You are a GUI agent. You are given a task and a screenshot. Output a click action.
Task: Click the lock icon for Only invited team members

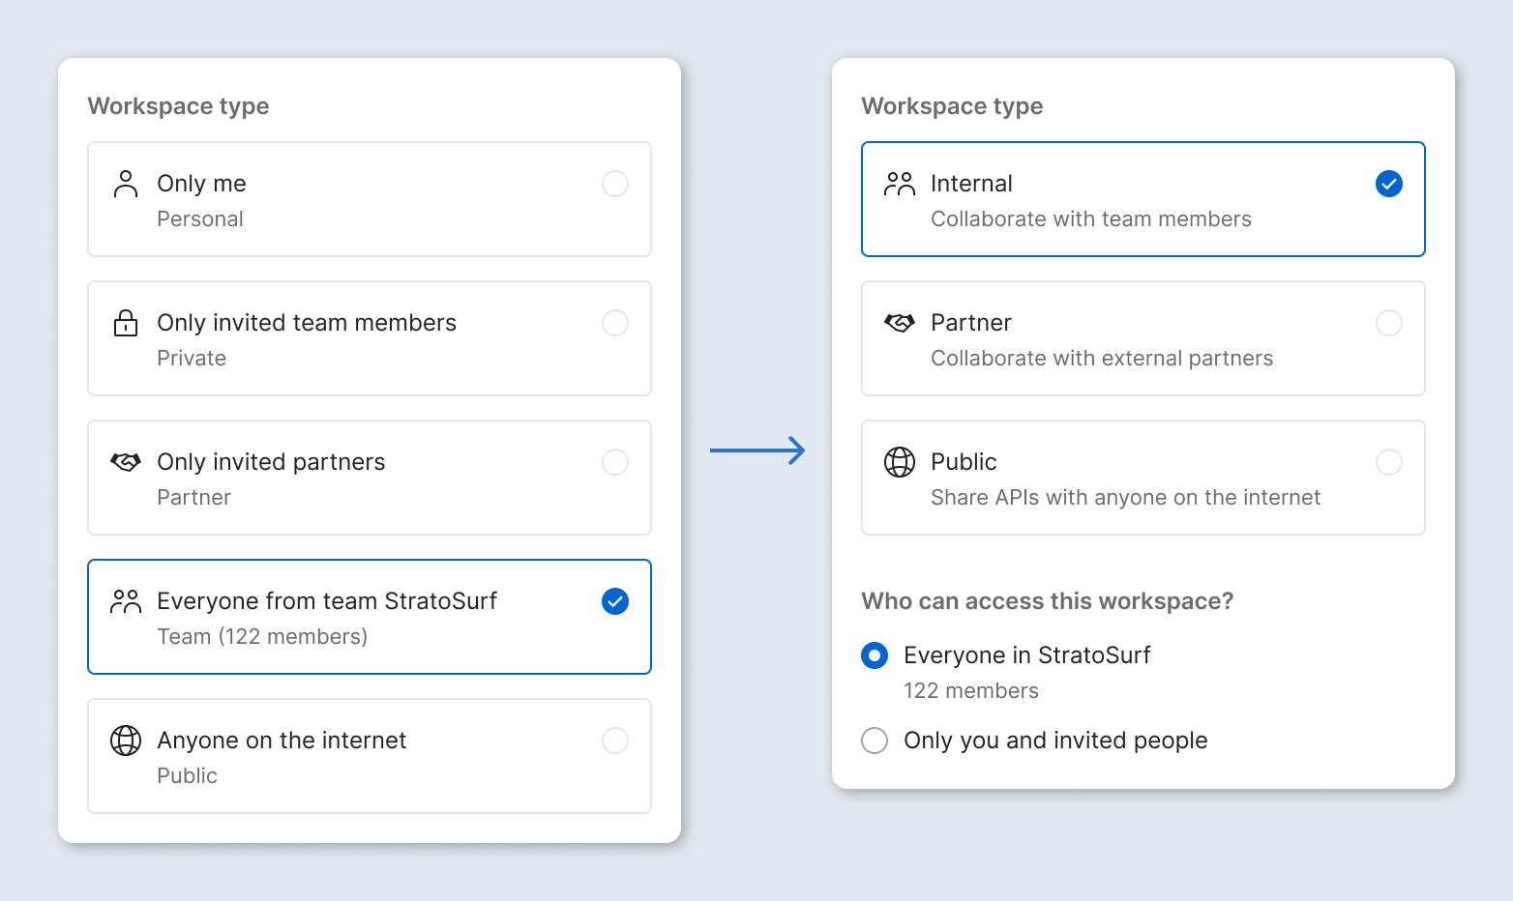pyautogui.click(x=126, y=323)
